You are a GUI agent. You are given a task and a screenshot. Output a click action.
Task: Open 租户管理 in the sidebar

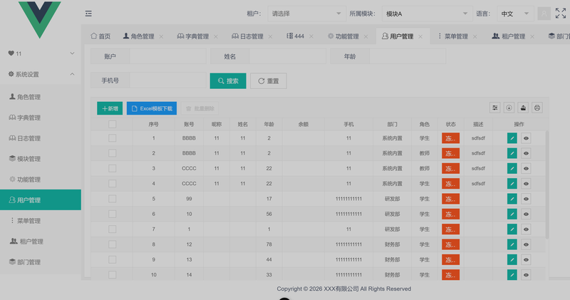[41, 241]
